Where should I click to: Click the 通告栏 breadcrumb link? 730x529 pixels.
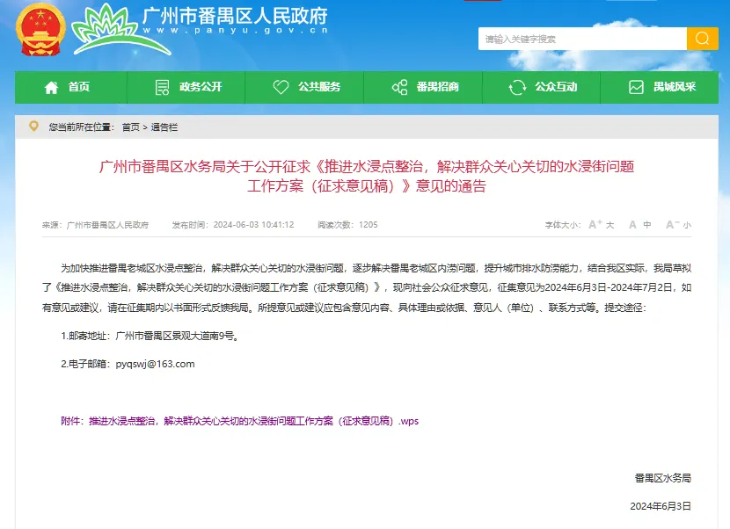[x=164, y=127]
